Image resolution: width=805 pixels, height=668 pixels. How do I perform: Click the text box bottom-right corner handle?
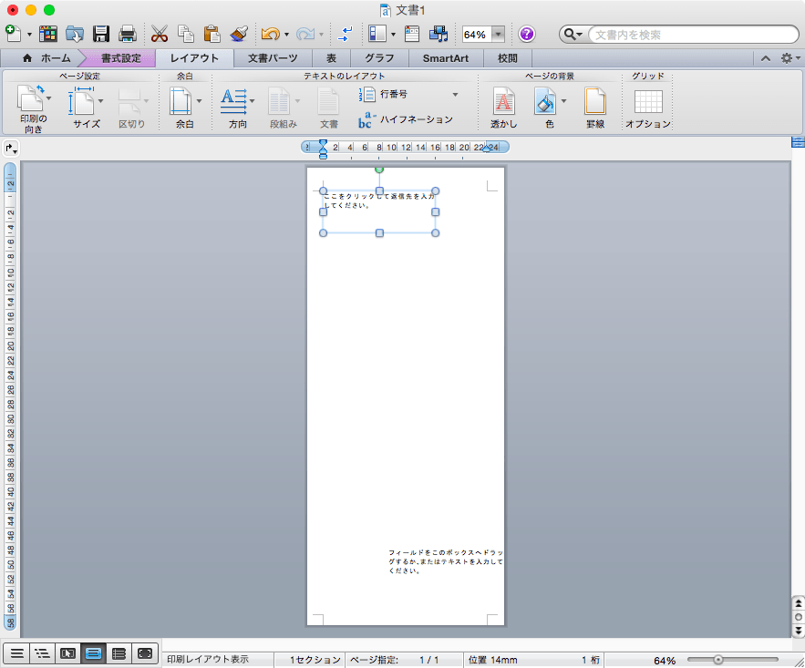pos(436,233)
